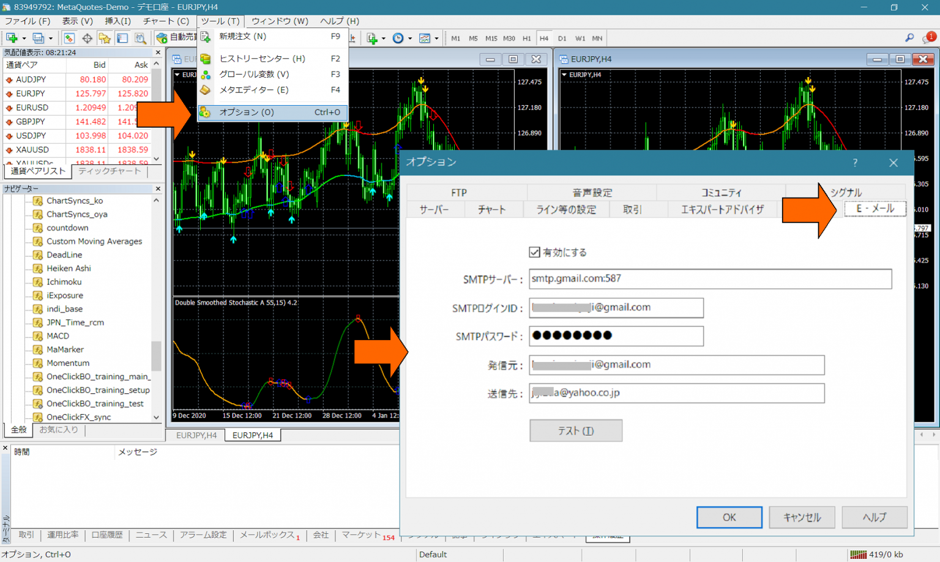Uncheck the 有効にする checkbox
This screenshot has width=940, height=562.
[534, 252]
